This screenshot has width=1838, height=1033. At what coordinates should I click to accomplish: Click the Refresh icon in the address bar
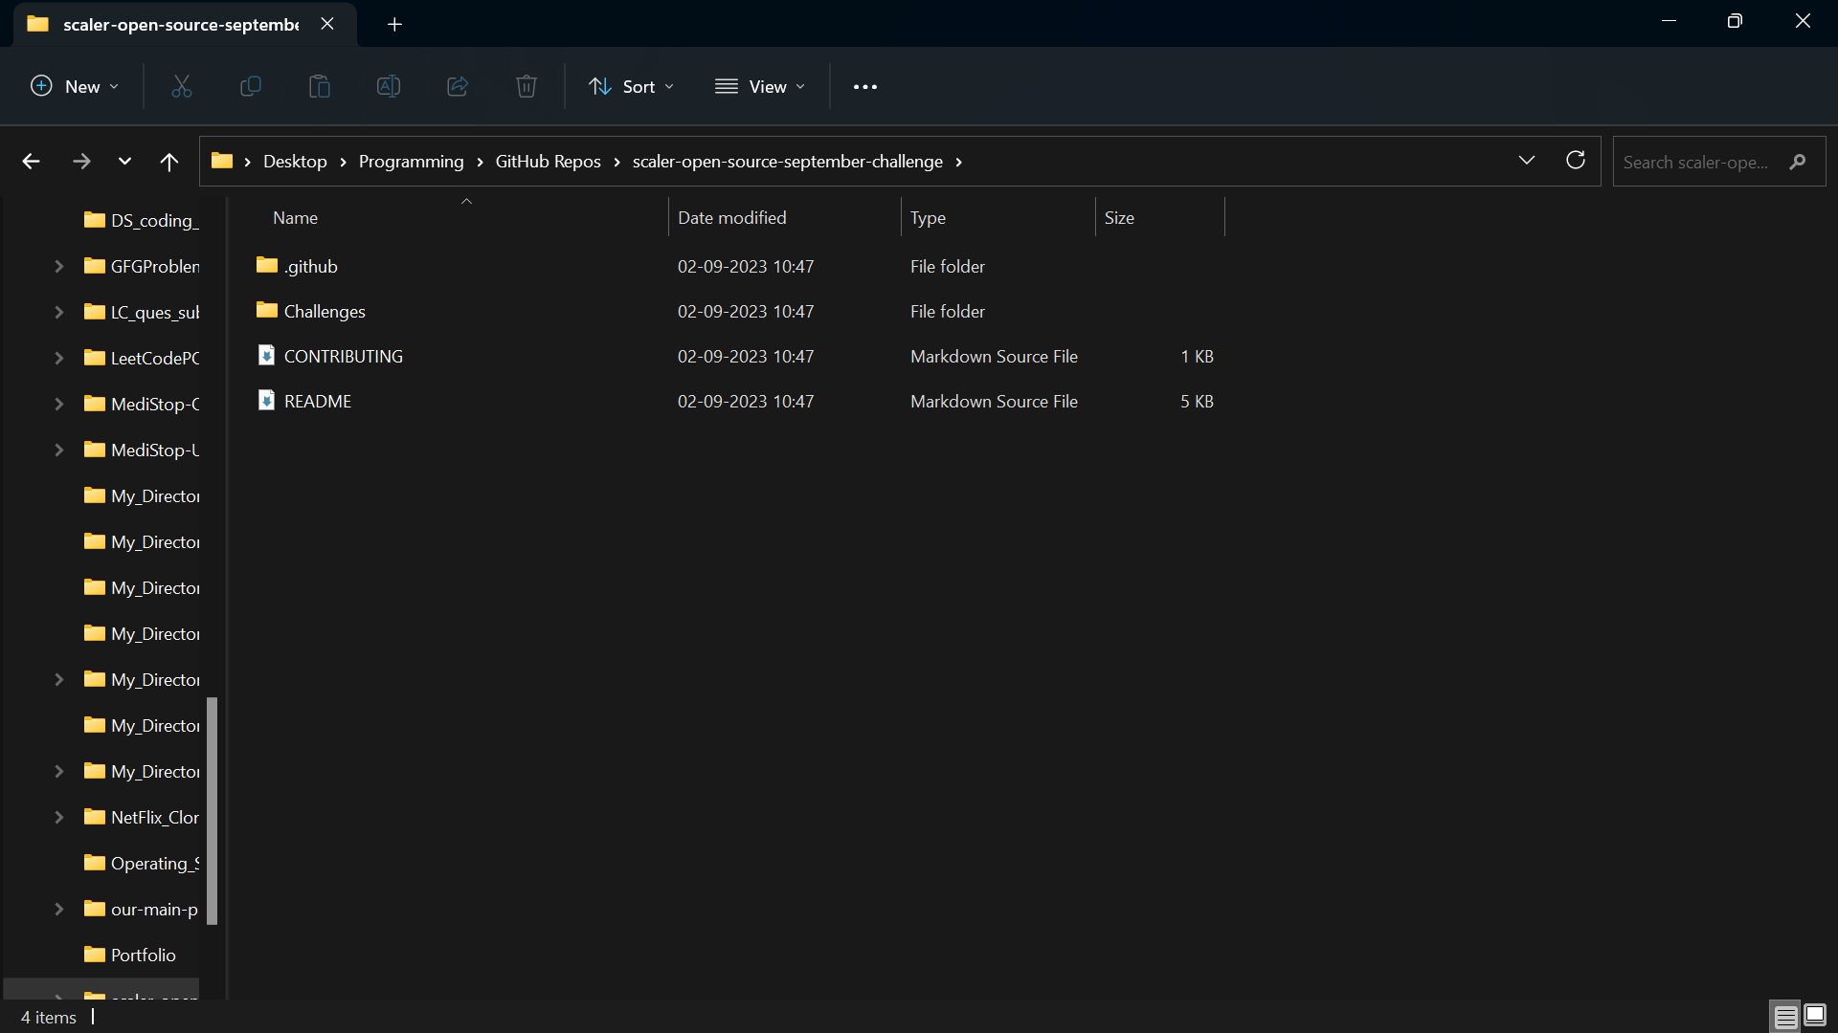tap(1576, 161)
